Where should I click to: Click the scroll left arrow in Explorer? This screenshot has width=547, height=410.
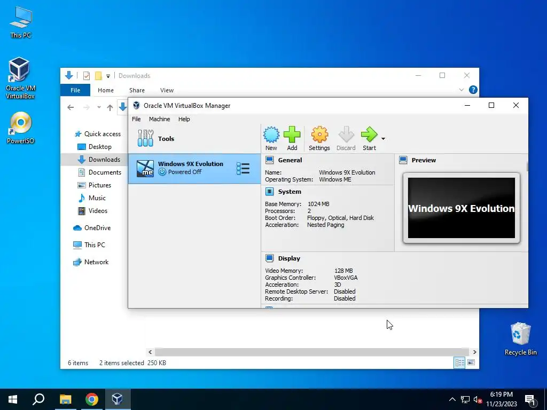point(150,352)
